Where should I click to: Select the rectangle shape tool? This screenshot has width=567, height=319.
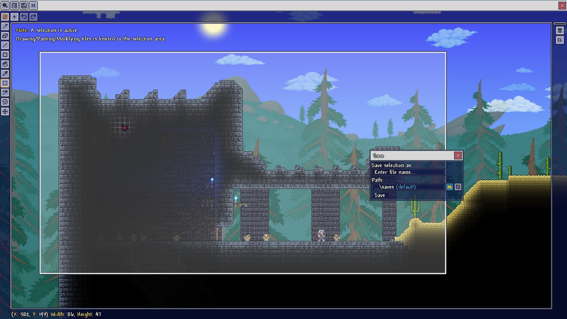[x=5, y=55]
